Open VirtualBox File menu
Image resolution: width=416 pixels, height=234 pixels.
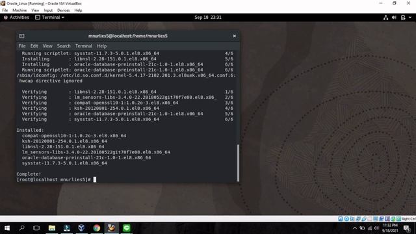5,10
